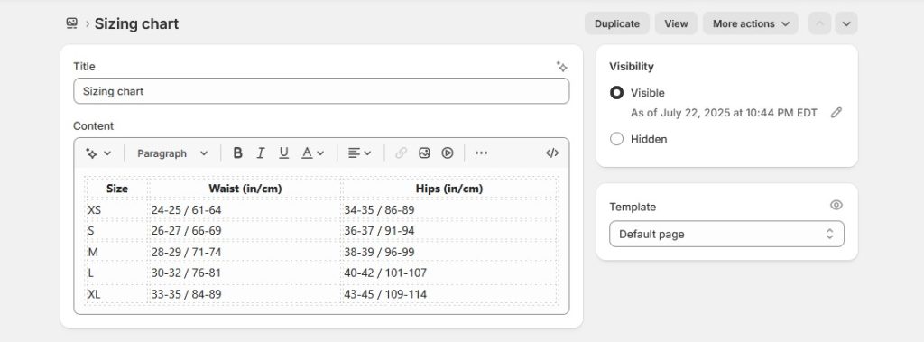Open the Paragraph style dropdown
924x342 pixels.
click(x=172, y=153)
